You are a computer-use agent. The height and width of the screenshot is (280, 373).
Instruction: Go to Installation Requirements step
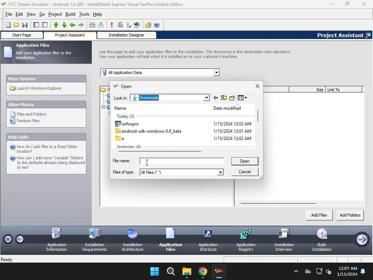click(x=94, y=240)
